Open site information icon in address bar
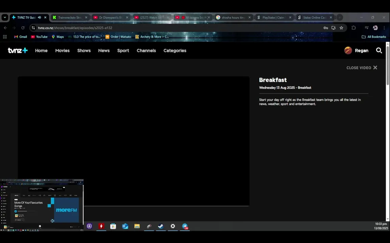 33,28
